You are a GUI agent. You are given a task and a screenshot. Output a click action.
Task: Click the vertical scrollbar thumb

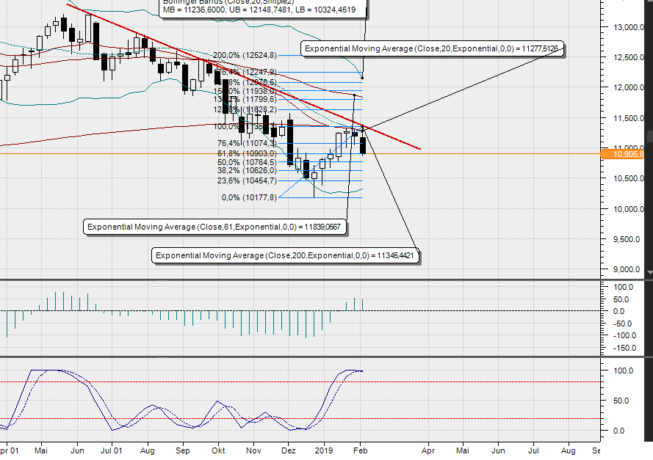[x=649, y=136]
